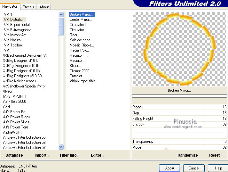The width and height of the screenshot is (228, 172).
Task: Open the Database button
Action: coord(14,155)
